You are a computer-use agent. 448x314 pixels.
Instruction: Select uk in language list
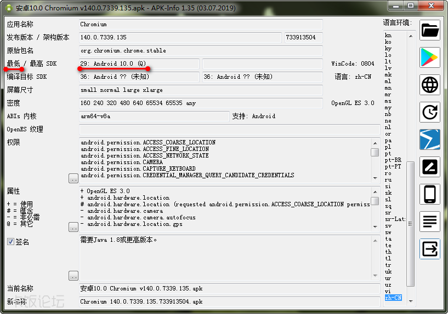point(388,271)
